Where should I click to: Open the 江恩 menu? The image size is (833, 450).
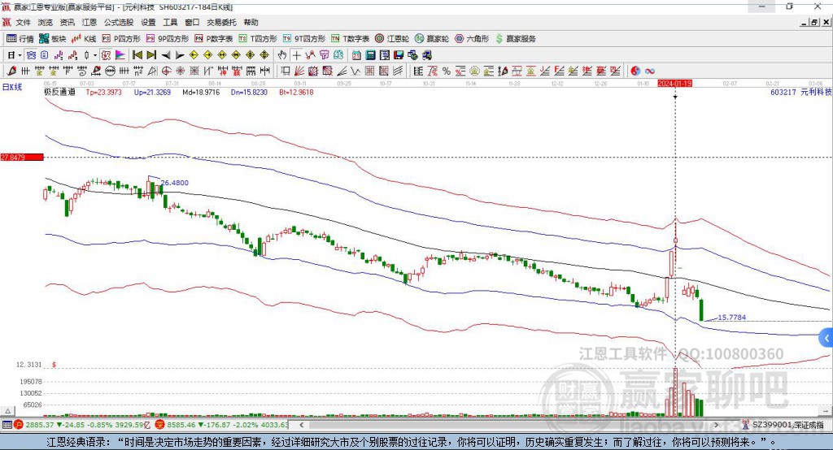[89, 22]
